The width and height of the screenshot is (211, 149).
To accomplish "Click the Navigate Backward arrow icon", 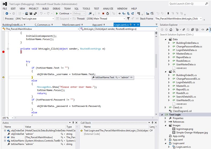I will [7, 13].
